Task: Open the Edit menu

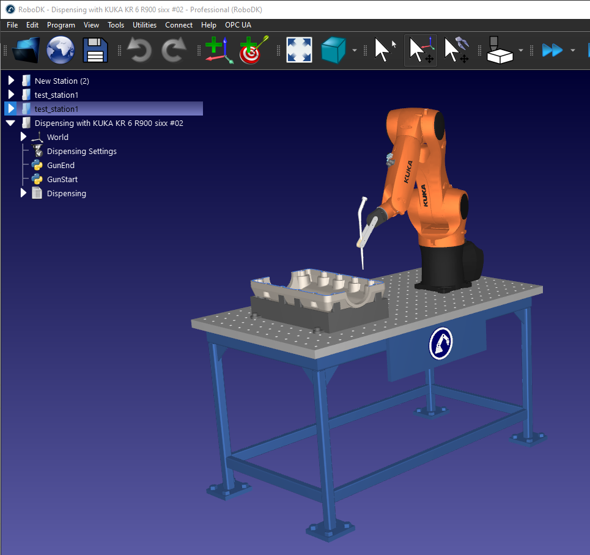Action: (32, 25)
